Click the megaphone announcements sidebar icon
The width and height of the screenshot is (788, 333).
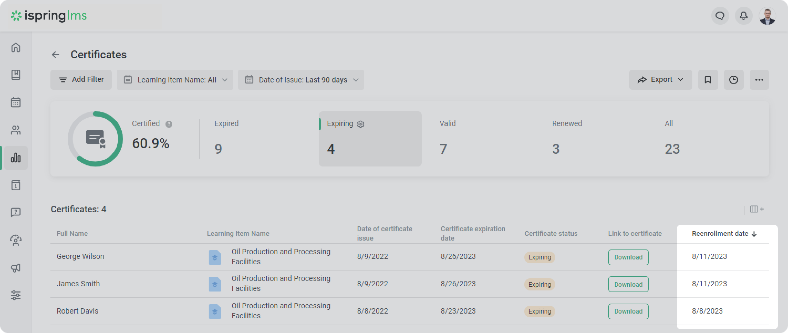pyautogui.click(x=15, y=268)
